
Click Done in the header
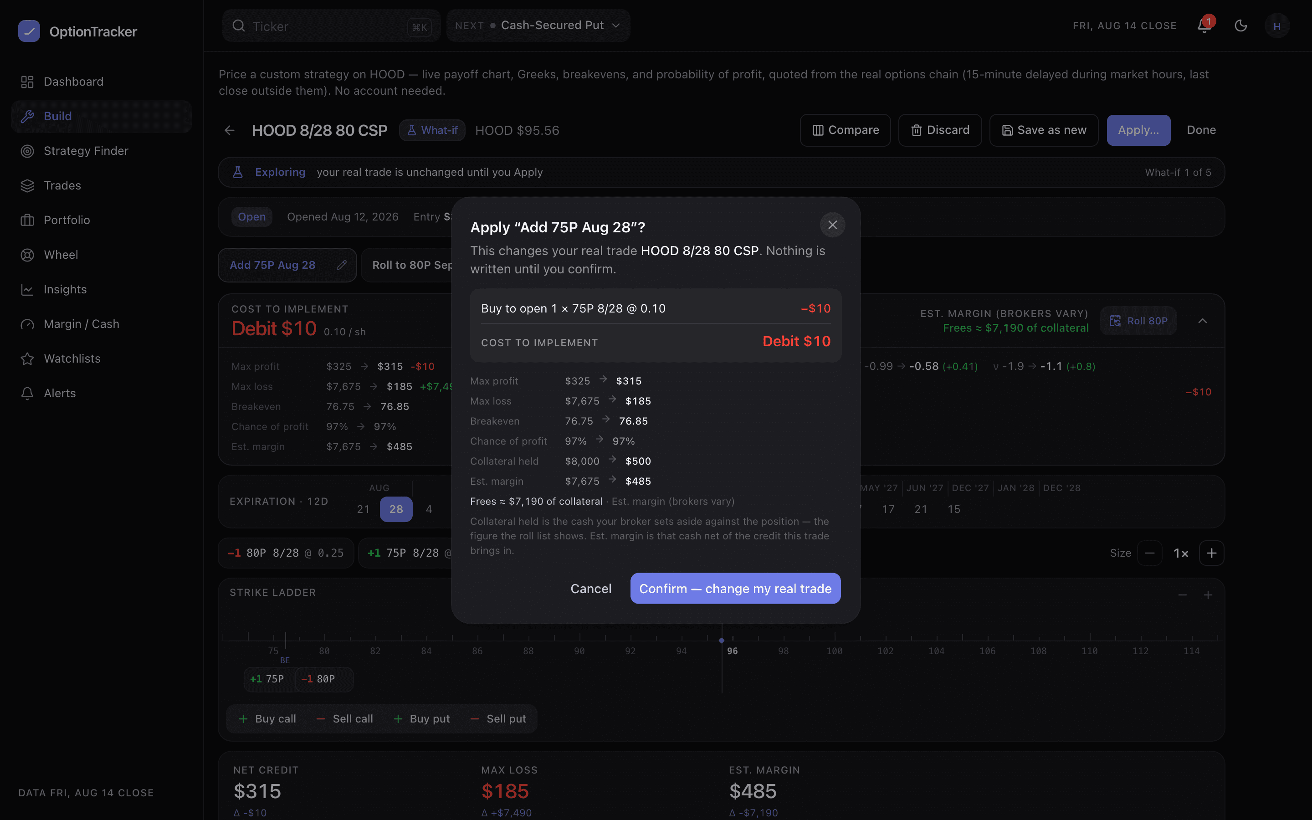(1201, 130)
